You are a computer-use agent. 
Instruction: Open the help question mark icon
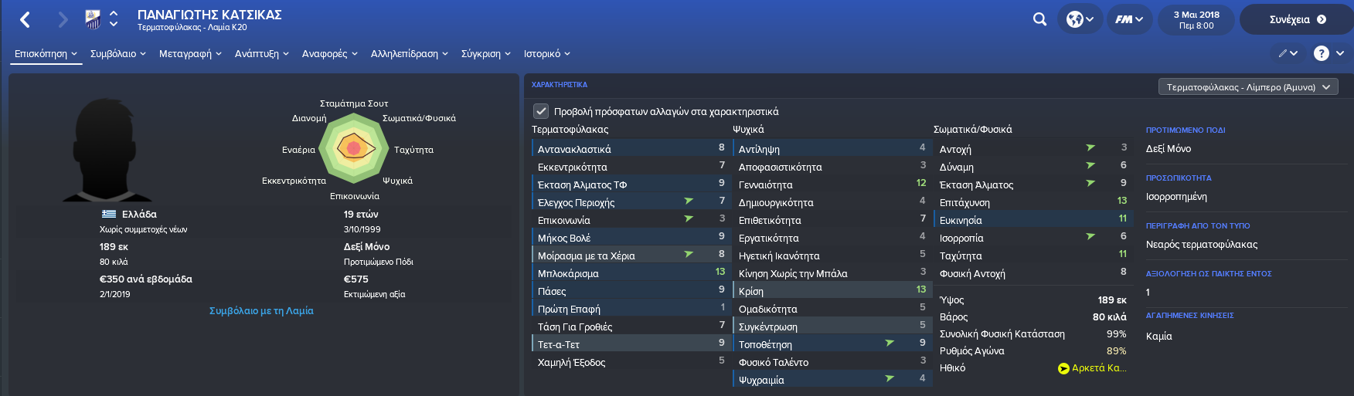click(1322, 53)
